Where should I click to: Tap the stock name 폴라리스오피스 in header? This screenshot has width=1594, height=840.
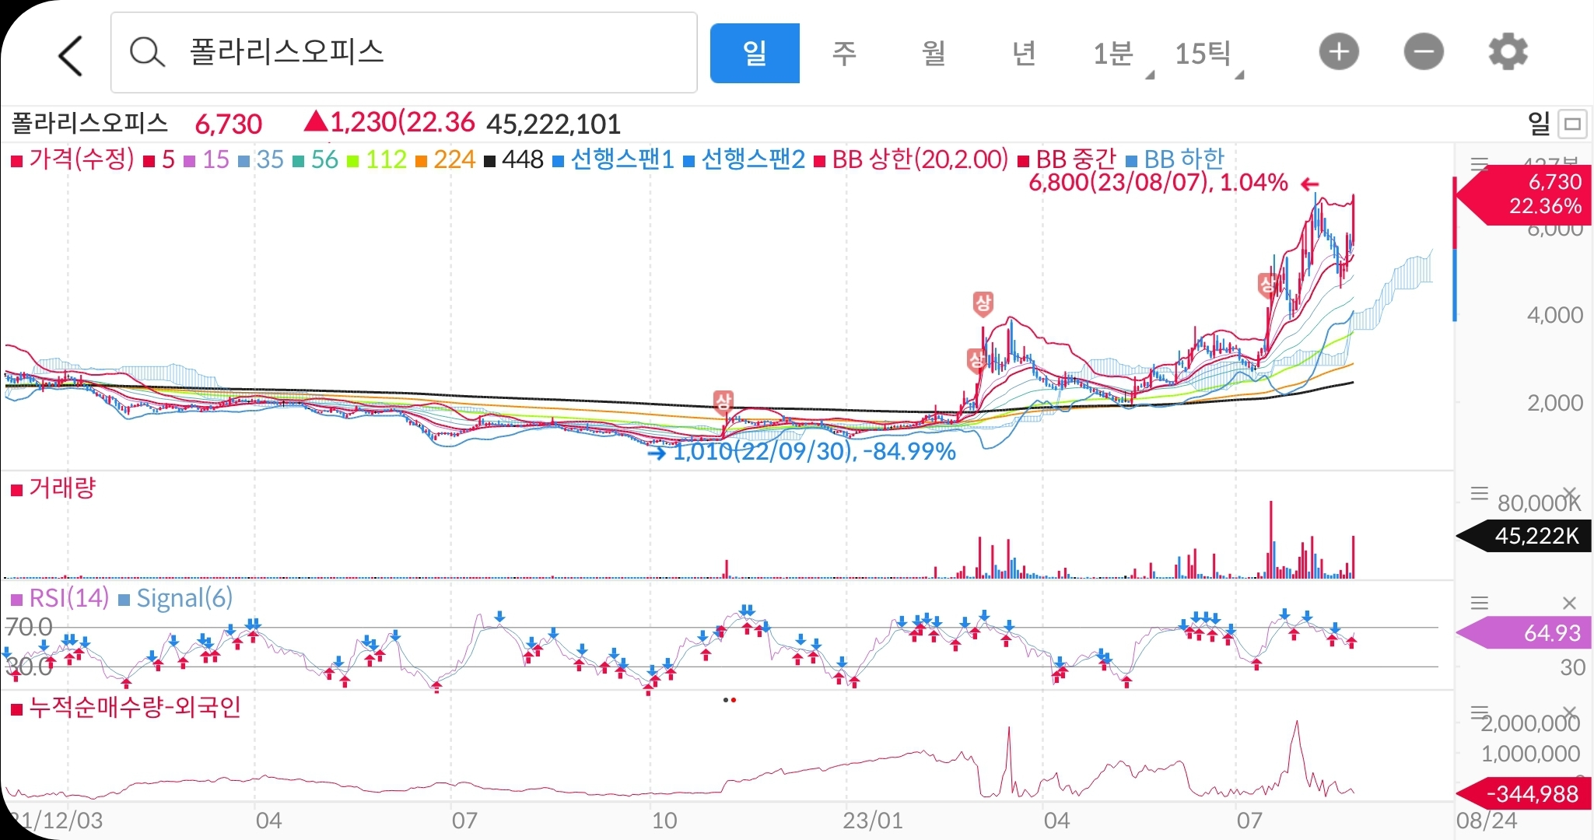[x=89, y=124]
